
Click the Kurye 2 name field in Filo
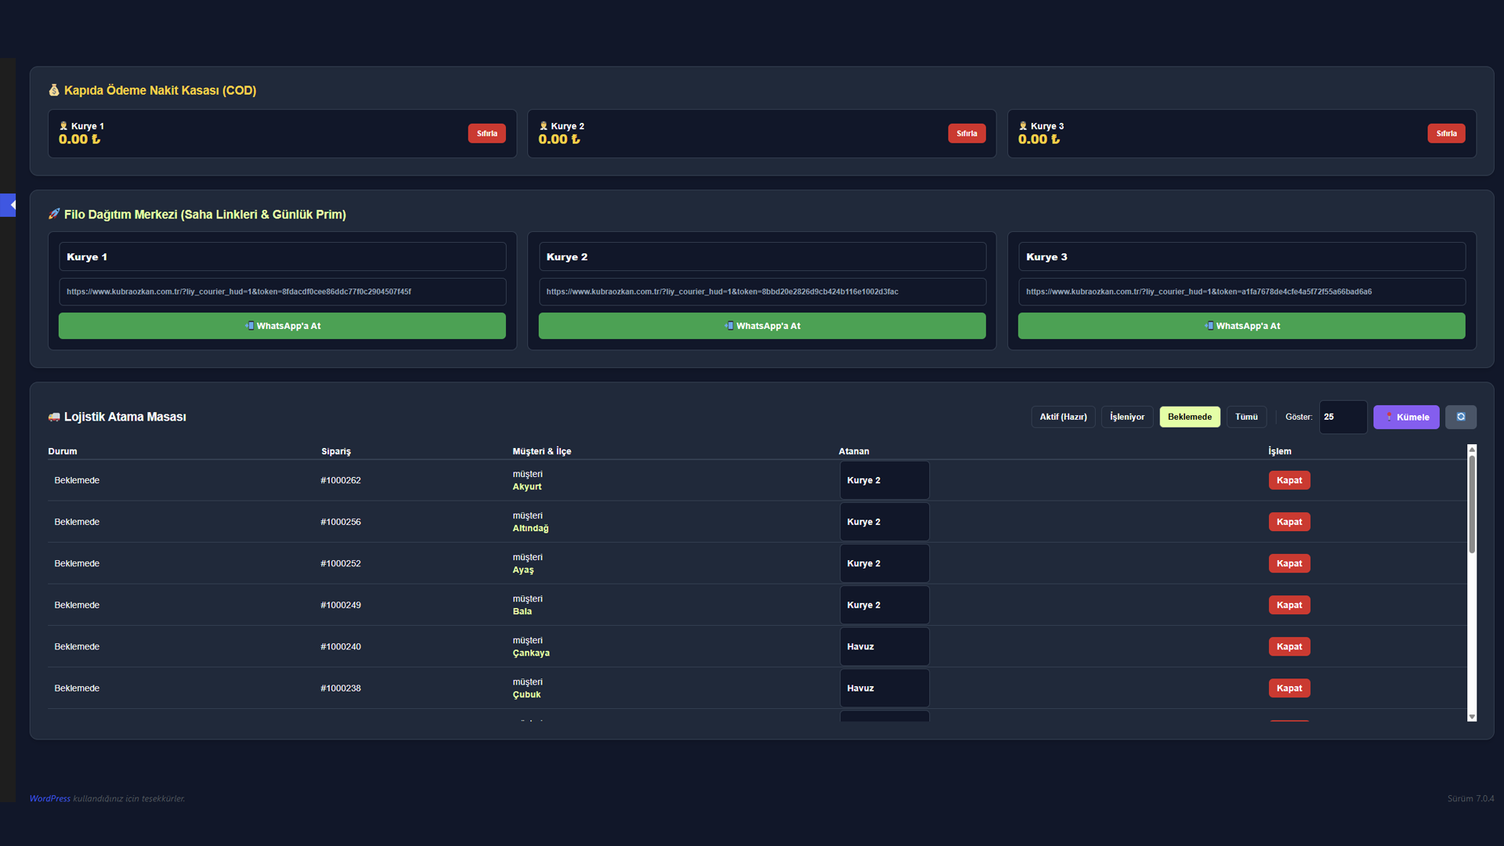coord(762,257)
